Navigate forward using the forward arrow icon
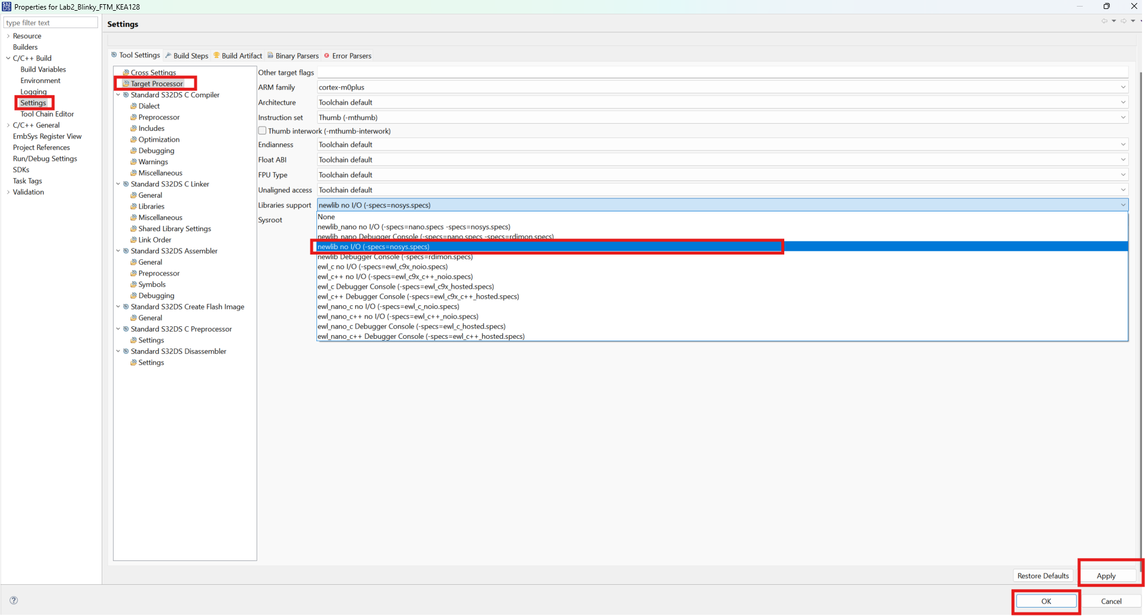Screen dimensions: 1145x616 pyautogui.click(x=1124, y=21)
